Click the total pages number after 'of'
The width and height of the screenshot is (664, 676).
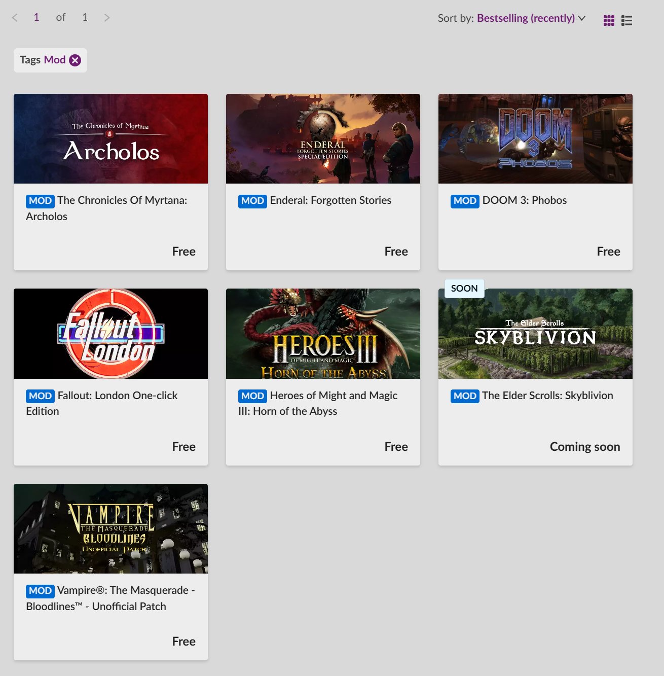pyautogui.click(x=85, y=17)
